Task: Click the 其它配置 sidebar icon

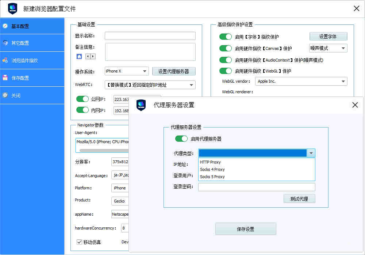Action: 5,43
